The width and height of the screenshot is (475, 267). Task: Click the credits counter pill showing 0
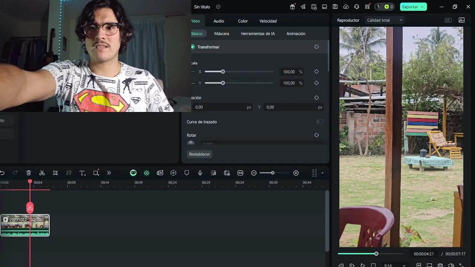pos(385,7)
